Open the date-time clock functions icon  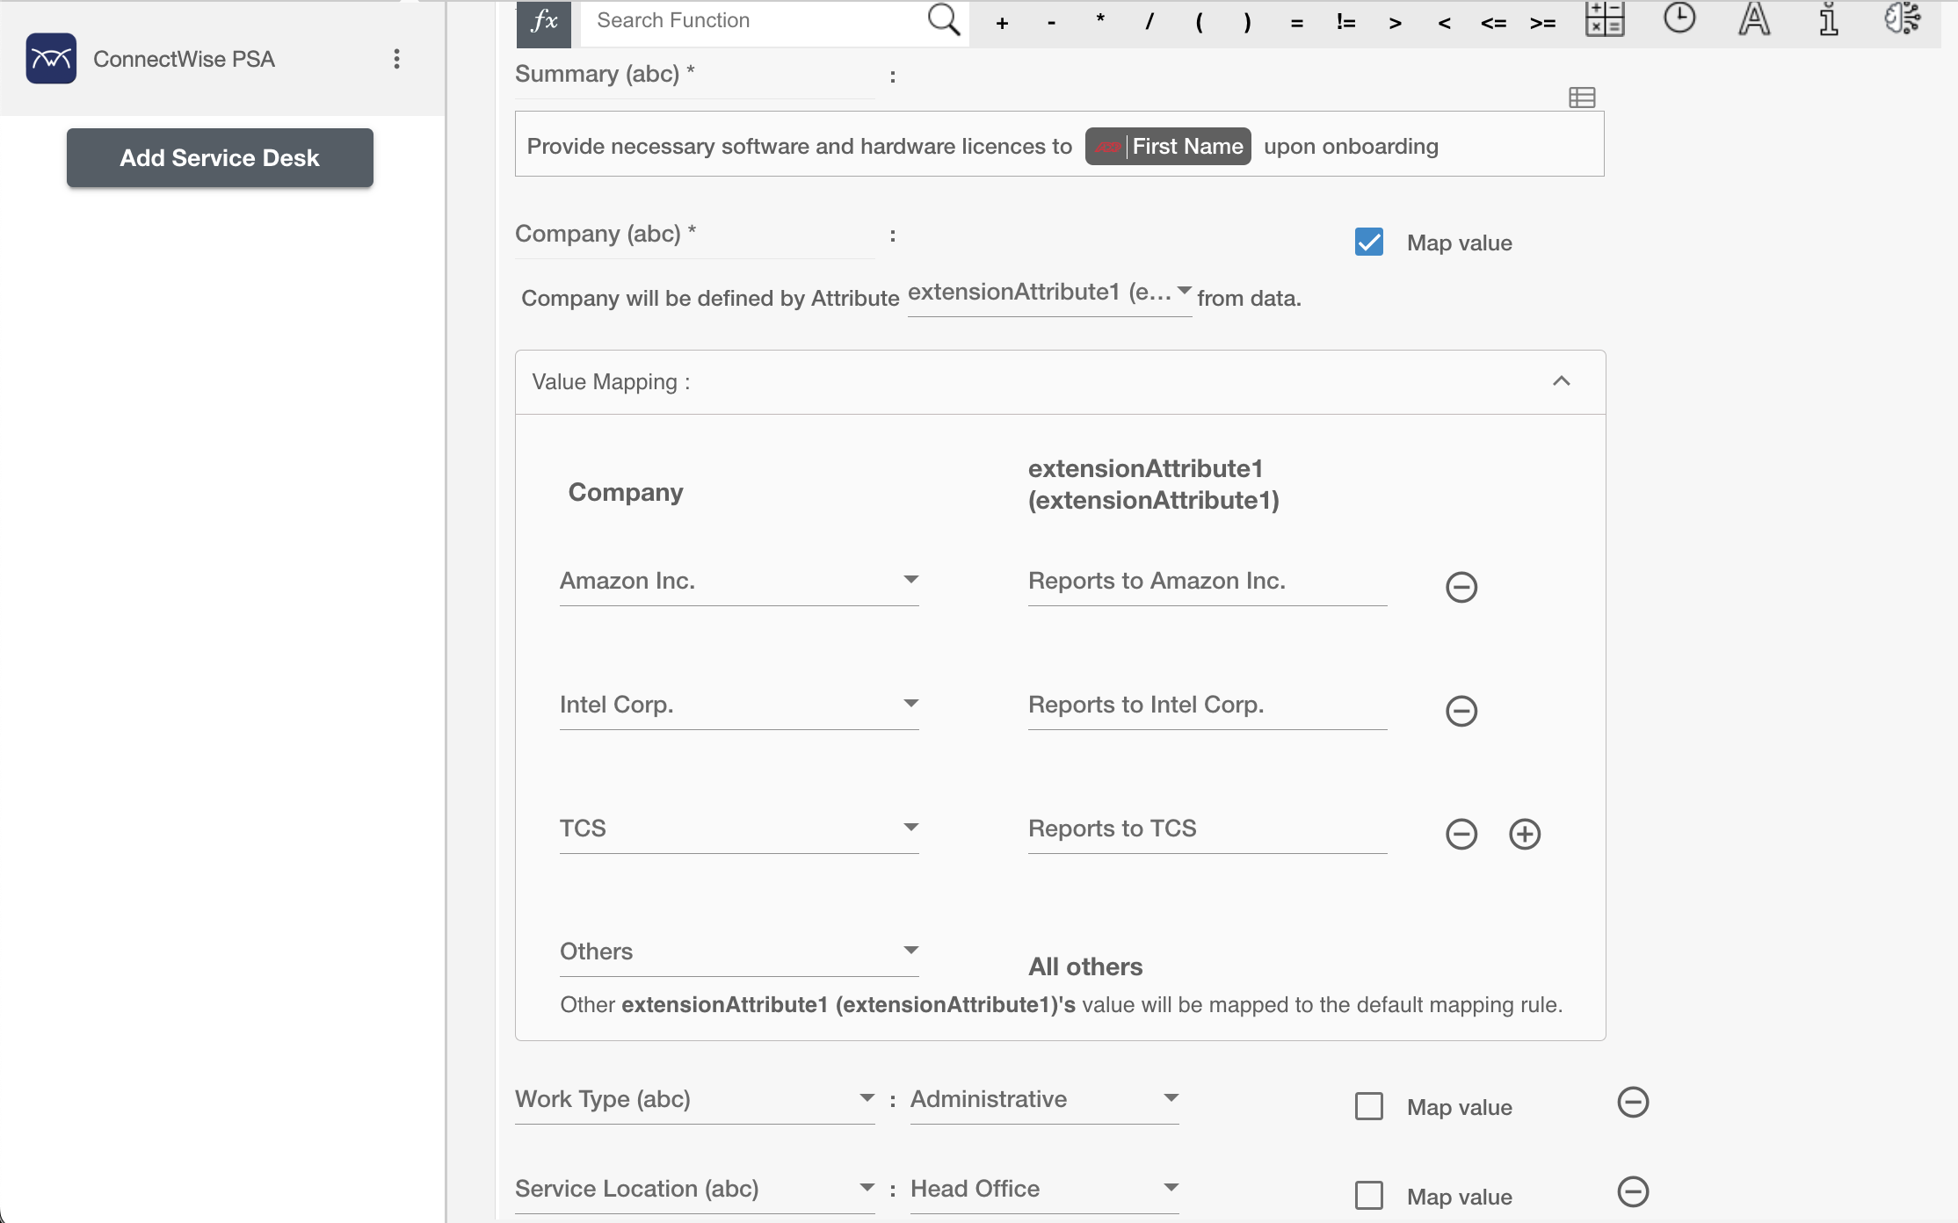1679,18
